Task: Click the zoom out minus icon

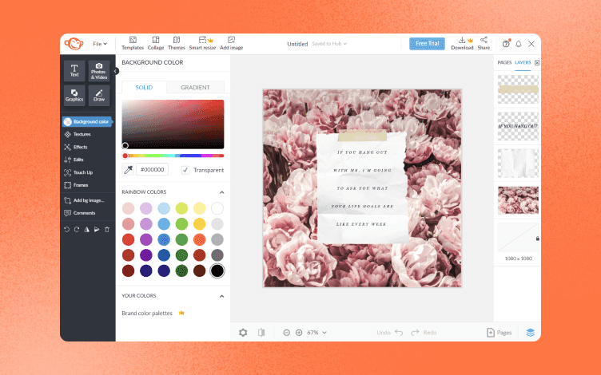Action: (286, 333)
